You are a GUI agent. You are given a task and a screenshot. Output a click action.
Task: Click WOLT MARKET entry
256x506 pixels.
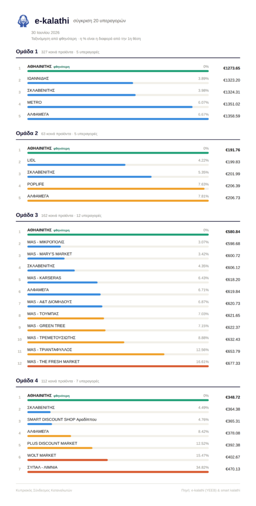pyautogui.click(x=129, y=457)
